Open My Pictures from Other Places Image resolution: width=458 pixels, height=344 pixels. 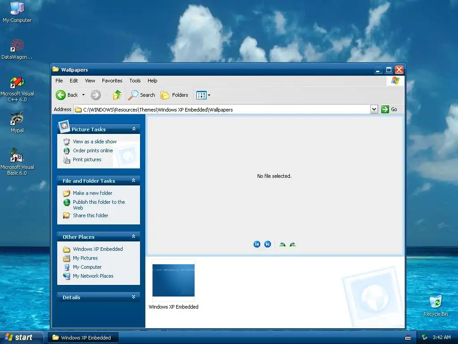tap(85, 258)
